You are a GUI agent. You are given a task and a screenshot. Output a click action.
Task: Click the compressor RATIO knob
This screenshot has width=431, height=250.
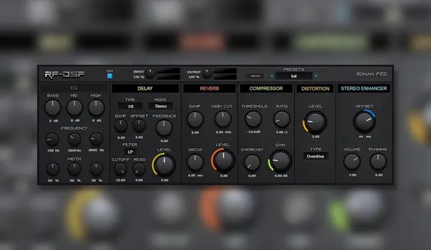click(282, 119)
